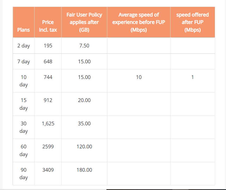Click the average speed value 10
This screenshot has height=190, width=226.
tap(139, 77)
